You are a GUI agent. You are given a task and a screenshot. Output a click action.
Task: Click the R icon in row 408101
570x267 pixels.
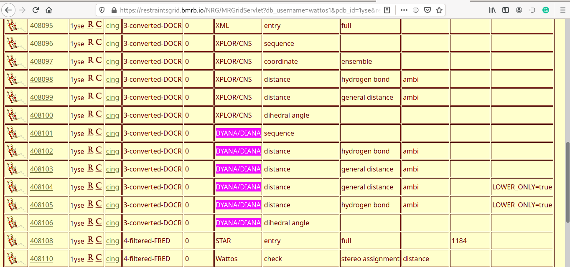click(90, 132)
